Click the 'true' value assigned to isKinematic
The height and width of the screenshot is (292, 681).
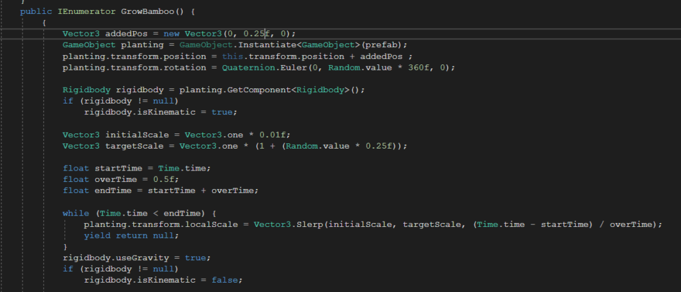[x=222, y=112]
